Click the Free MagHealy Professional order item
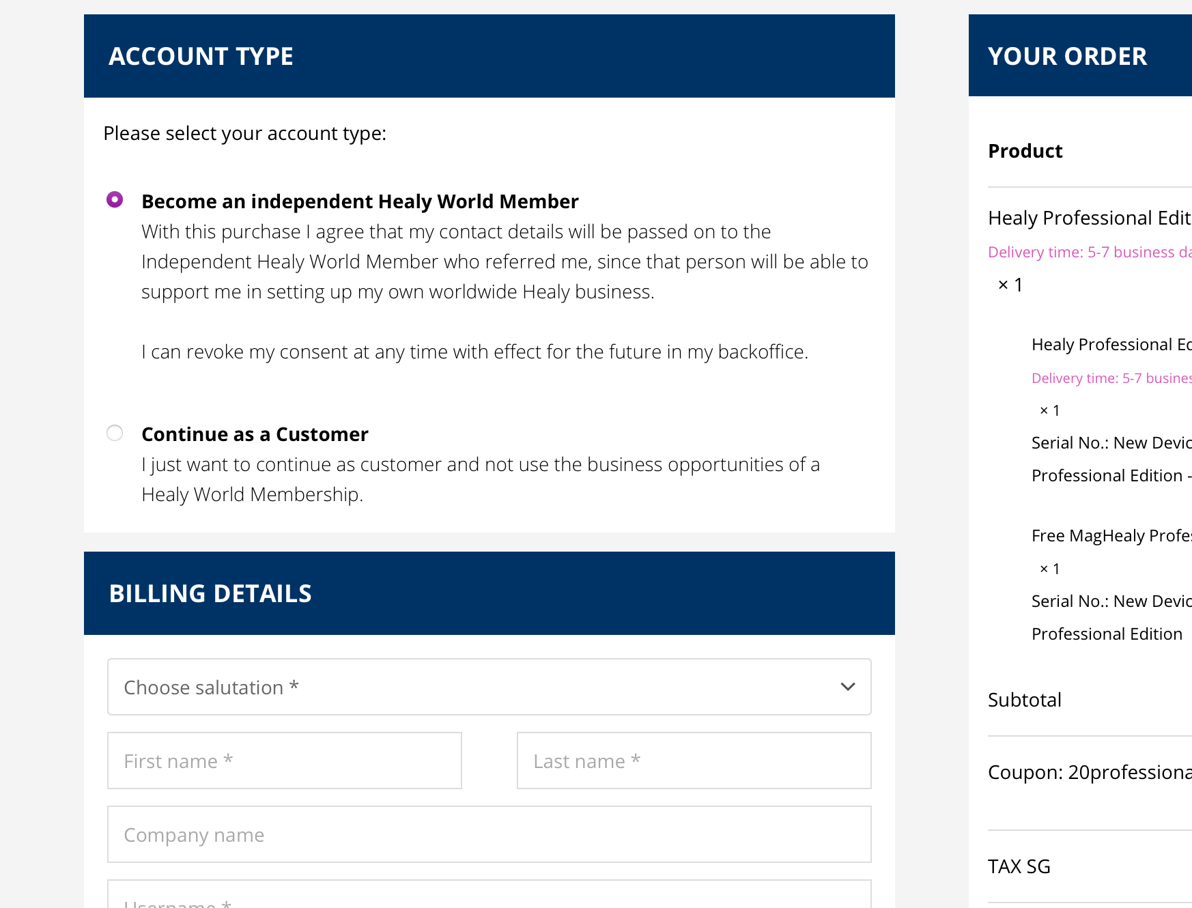 [x=1111, y=536]
